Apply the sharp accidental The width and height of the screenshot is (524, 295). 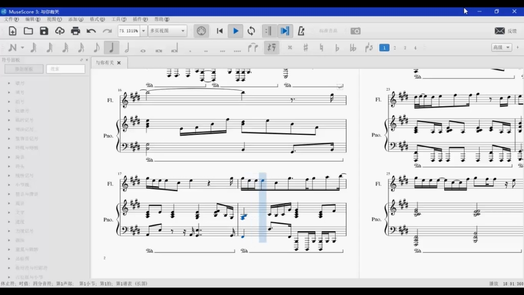pyautogui.click(x=305, y=48)
